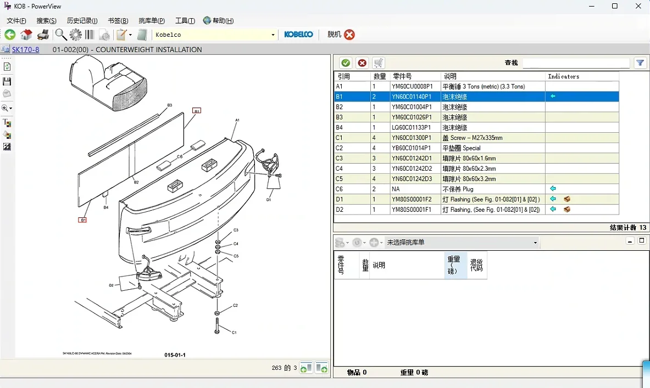Image resolution: width=650 pixels, height=388 pixels.
Task: Click the barcode scan toolbar icon
Action: click(88, 35)
